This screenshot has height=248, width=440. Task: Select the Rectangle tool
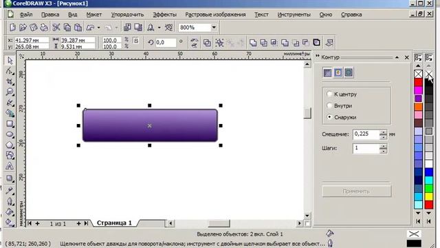click(10, 124)
